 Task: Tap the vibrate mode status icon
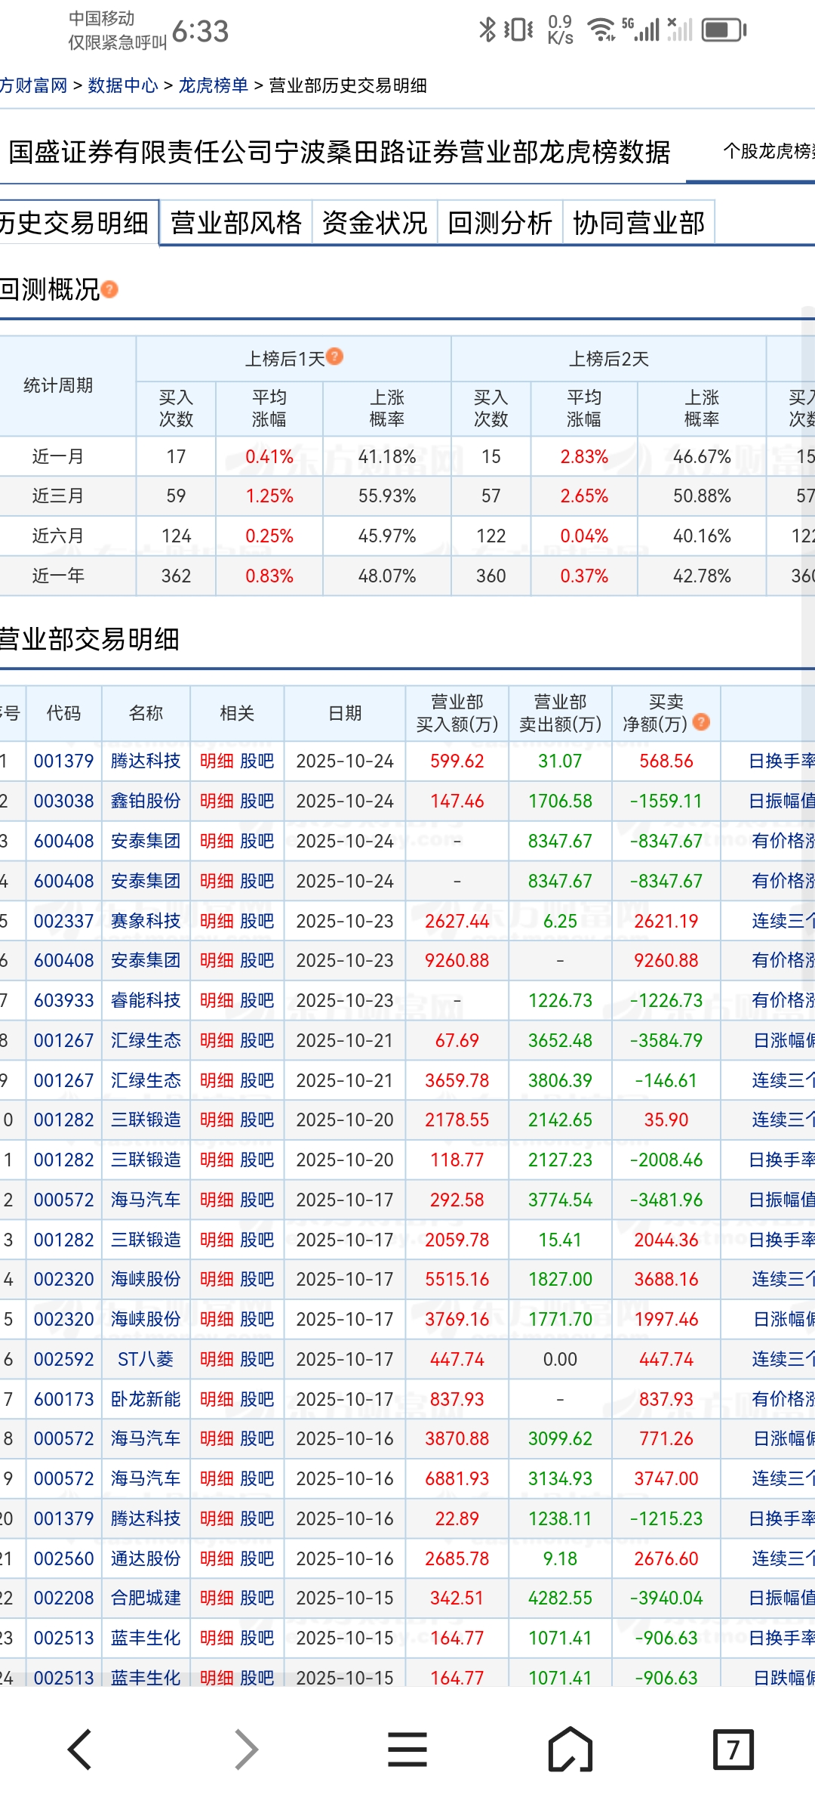coord(518,29)
